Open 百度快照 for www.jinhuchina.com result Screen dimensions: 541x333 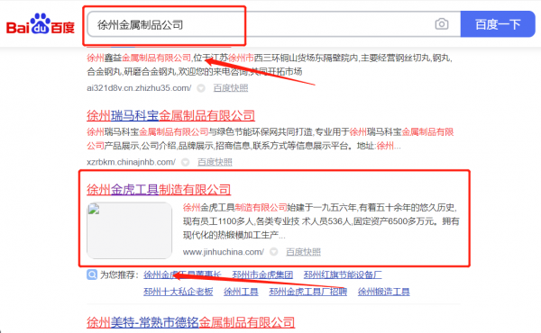click(x=303, y=252)
